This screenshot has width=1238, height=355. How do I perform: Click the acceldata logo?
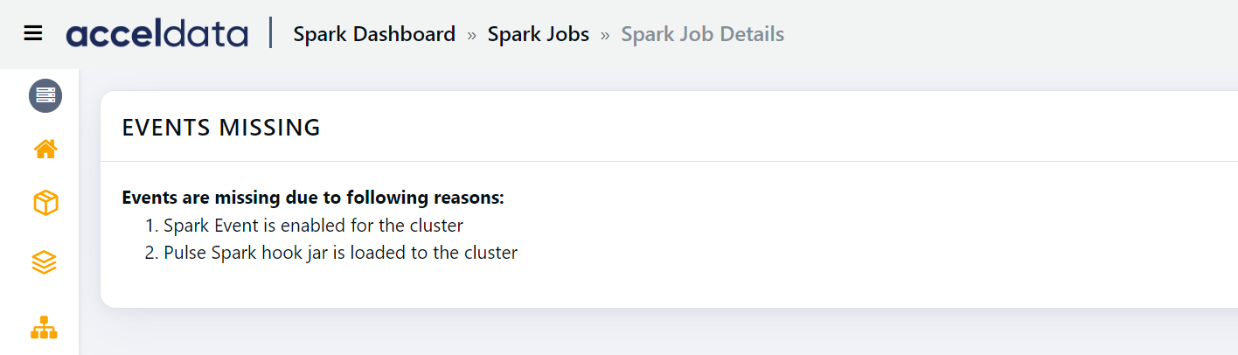(x=157, y=34)
